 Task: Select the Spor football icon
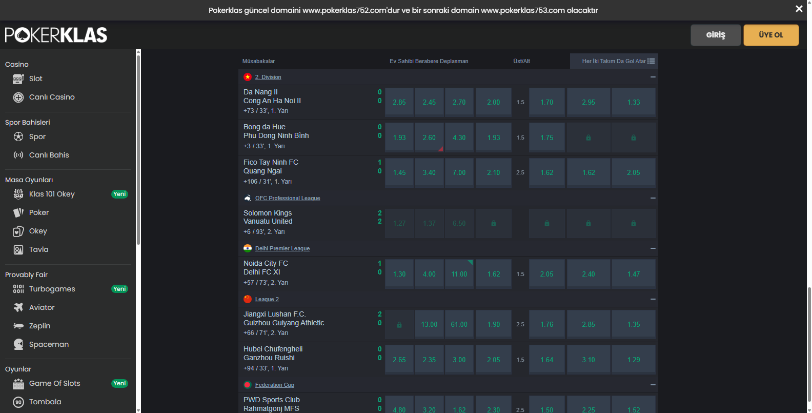pos(18,136)
